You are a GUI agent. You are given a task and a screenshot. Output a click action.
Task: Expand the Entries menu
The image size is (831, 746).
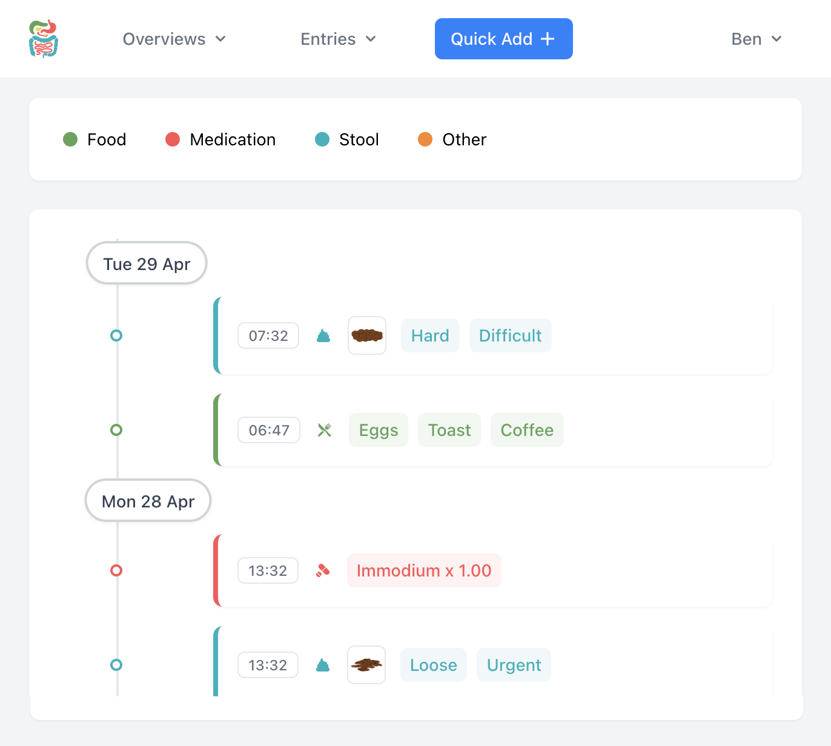pyautogui.click(x=338, y=39)
